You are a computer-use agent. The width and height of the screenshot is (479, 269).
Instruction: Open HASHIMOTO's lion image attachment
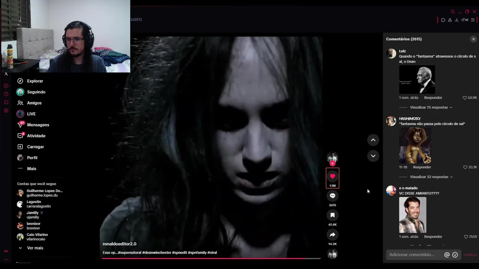click(x=415, y=145)
